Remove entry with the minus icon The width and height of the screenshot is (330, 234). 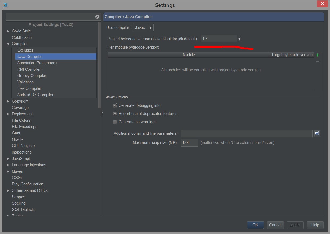pyautogui.click(x=318, y=61)
